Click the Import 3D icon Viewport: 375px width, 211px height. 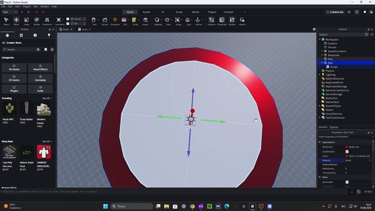tap(145, 21)
